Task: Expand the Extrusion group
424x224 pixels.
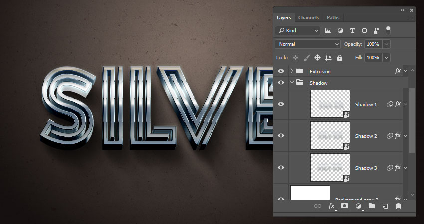Action: [291, 71]
